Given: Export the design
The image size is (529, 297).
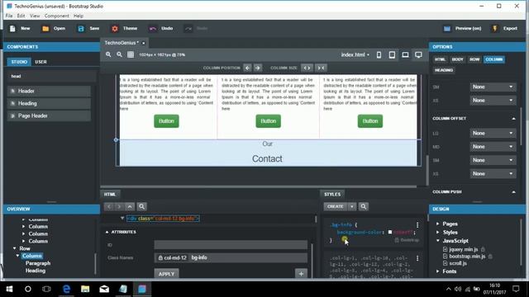Looking at the screenshot, I should pyautogui.click(x=505, y=29).
